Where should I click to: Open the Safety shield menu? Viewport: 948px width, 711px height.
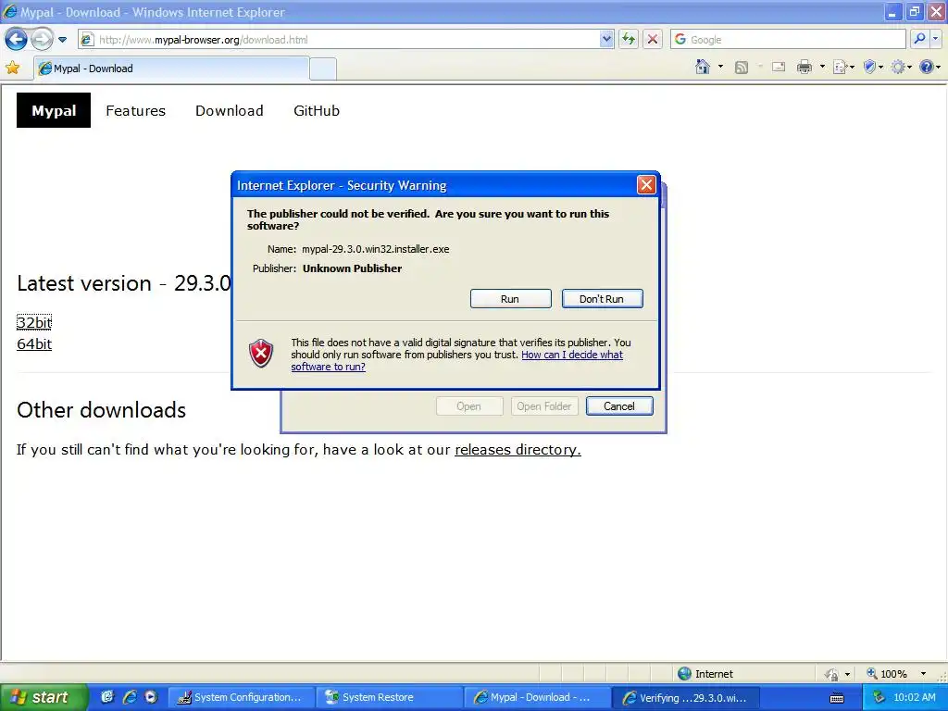click(873, 67)
